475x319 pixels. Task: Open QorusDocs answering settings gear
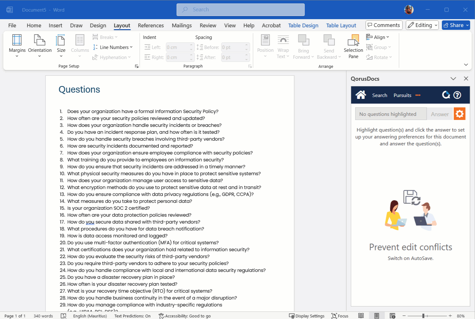pyautogui.click(x=459, y=114)
